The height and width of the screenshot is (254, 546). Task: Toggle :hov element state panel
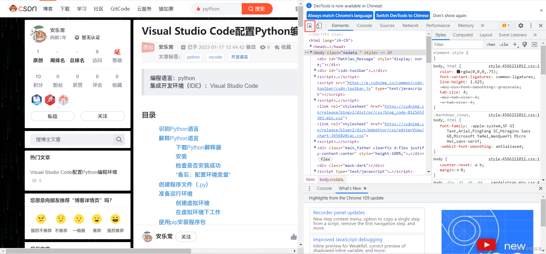pos(491,44)
